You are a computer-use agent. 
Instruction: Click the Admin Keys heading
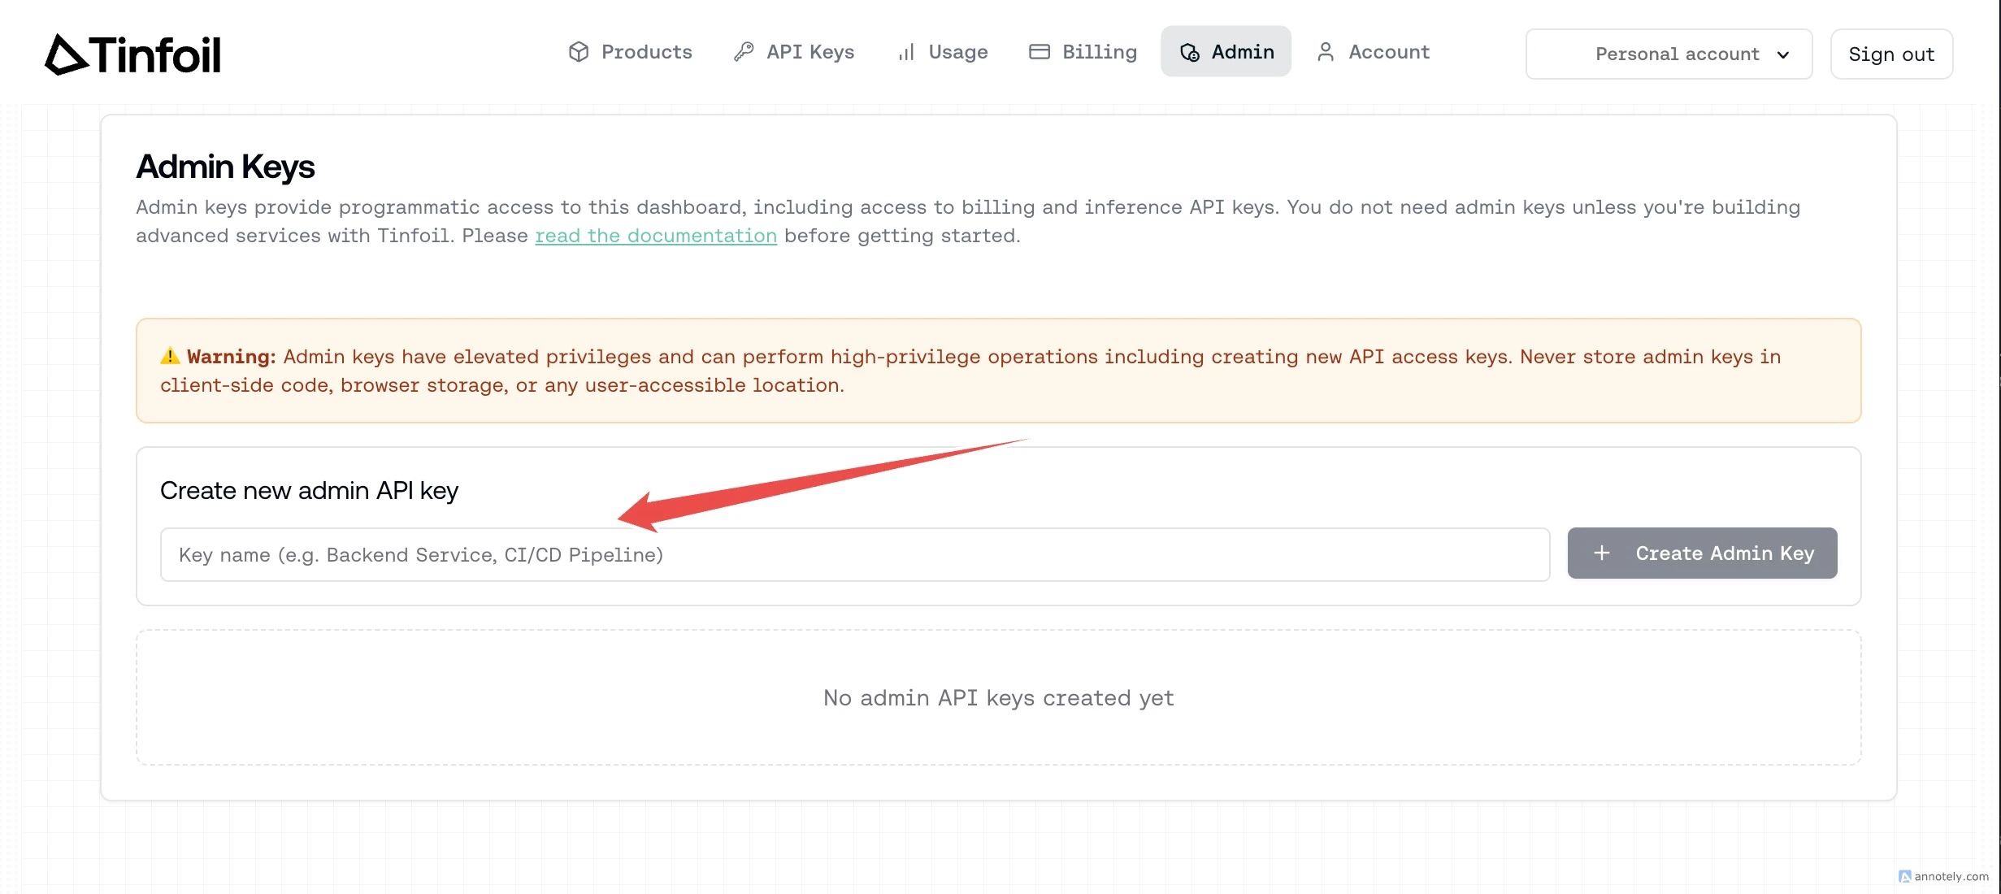click(x=225, y=167)
